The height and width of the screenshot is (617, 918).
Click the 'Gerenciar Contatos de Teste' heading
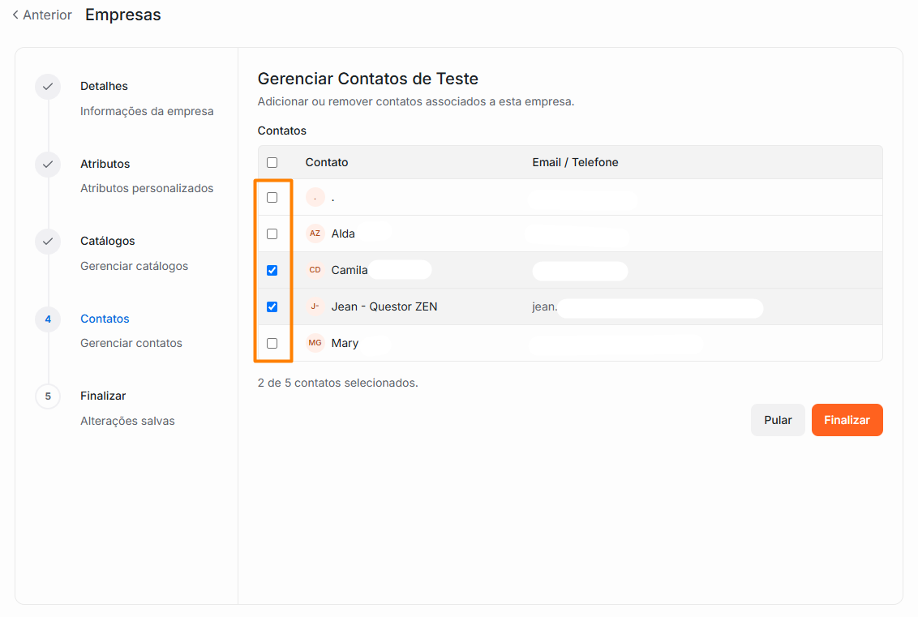point(367,79)
